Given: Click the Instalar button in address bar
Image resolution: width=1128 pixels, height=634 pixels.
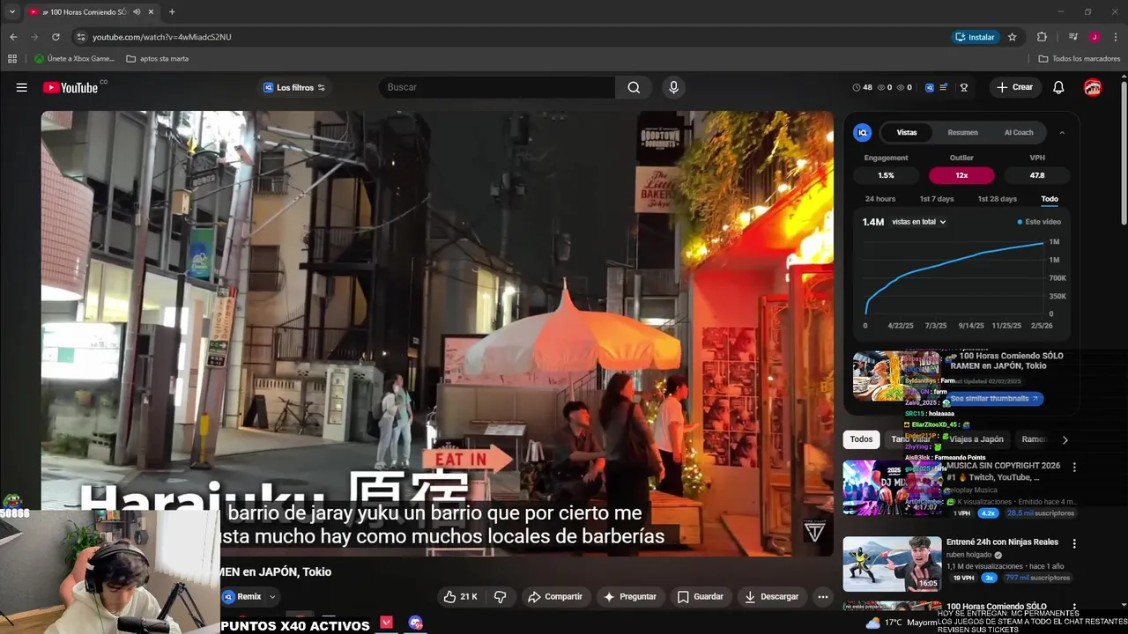Looking at the screenshot, I should tap(975, 37).
